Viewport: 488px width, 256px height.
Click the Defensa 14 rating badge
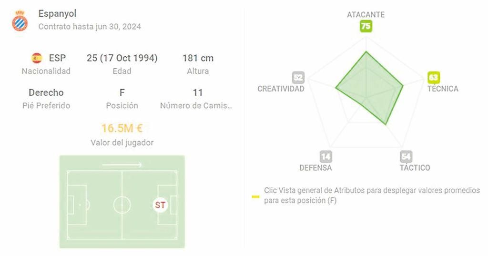326,157
